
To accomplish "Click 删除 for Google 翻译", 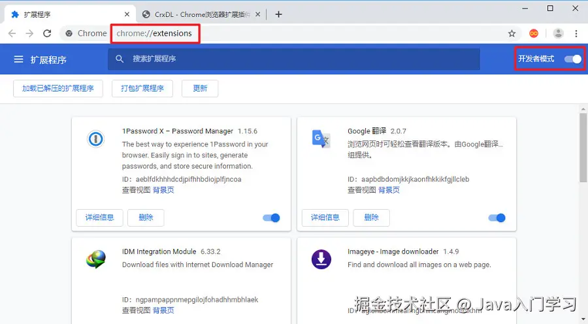I will (371, 218).
